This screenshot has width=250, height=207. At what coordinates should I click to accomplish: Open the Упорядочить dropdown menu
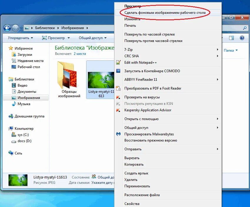(20, 38)
